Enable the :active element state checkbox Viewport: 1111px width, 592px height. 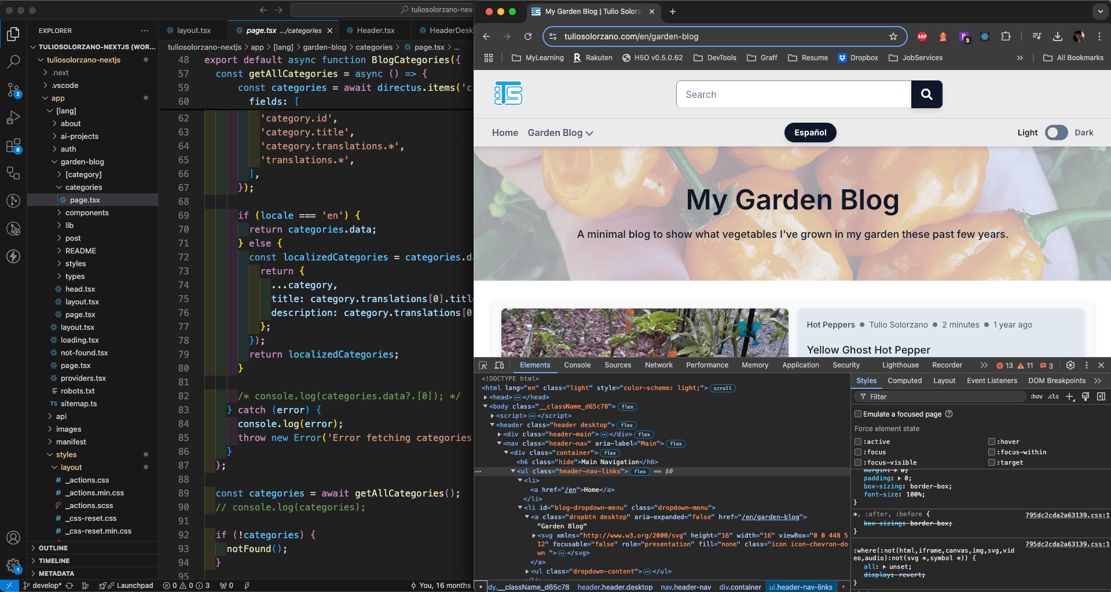tap(858, 442)
